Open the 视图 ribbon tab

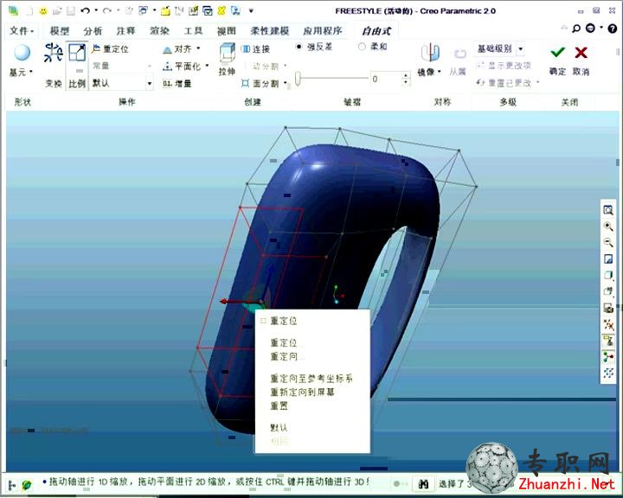(x=227, y=30)
